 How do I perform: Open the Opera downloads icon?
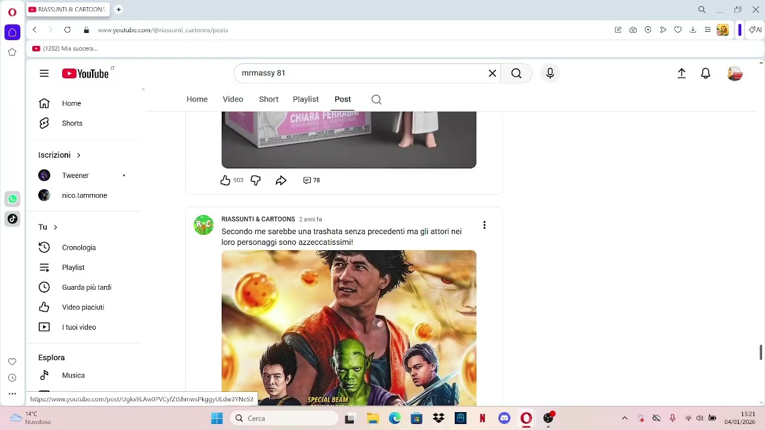[x=693, y=30]
